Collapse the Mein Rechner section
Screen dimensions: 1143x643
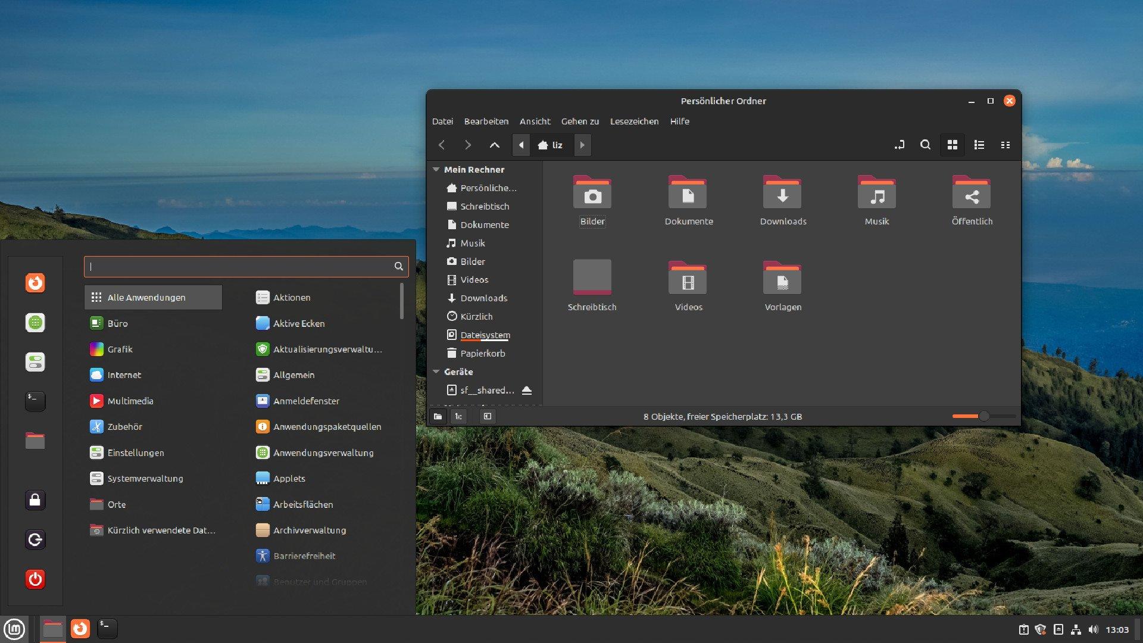pyautogui.click(x=436, y=169)
